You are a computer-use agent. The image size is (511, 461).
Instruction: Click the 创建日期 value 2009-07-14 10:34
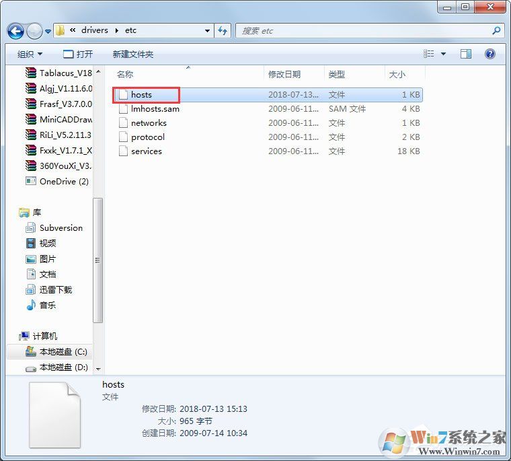click(x=213, y=433)
